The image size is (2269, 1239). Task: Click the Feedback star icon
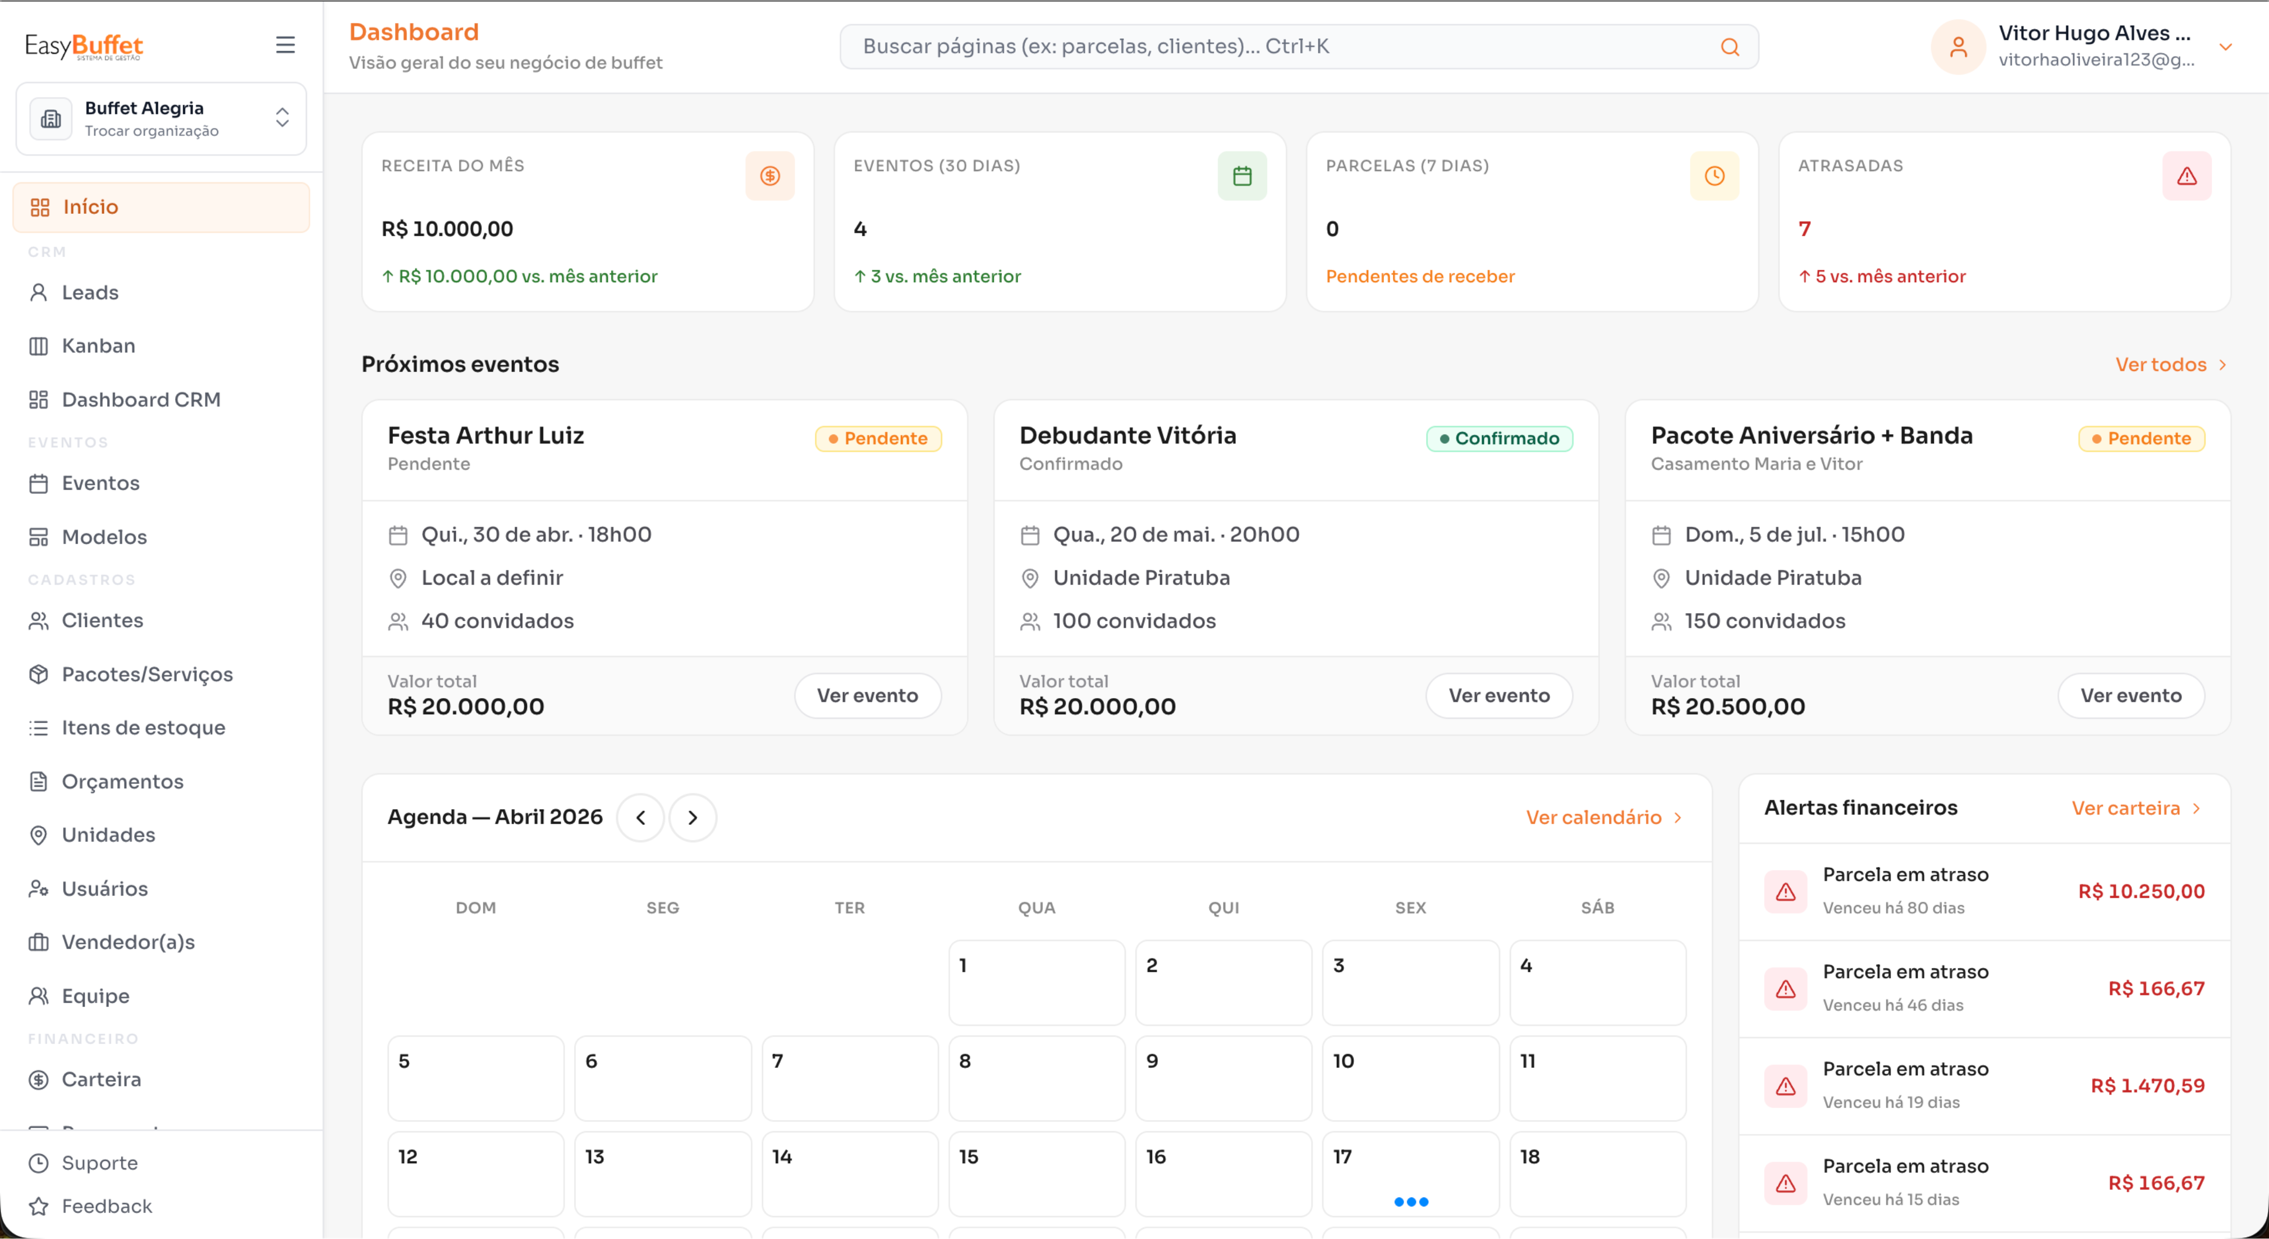(x=39, y=1208)
